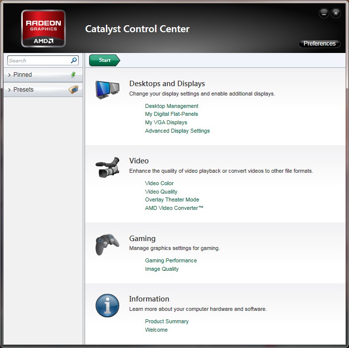The image size is (349, 348).
Task: Open the Image Quality link
Action: pyautogui.click(x=162, y=269)
